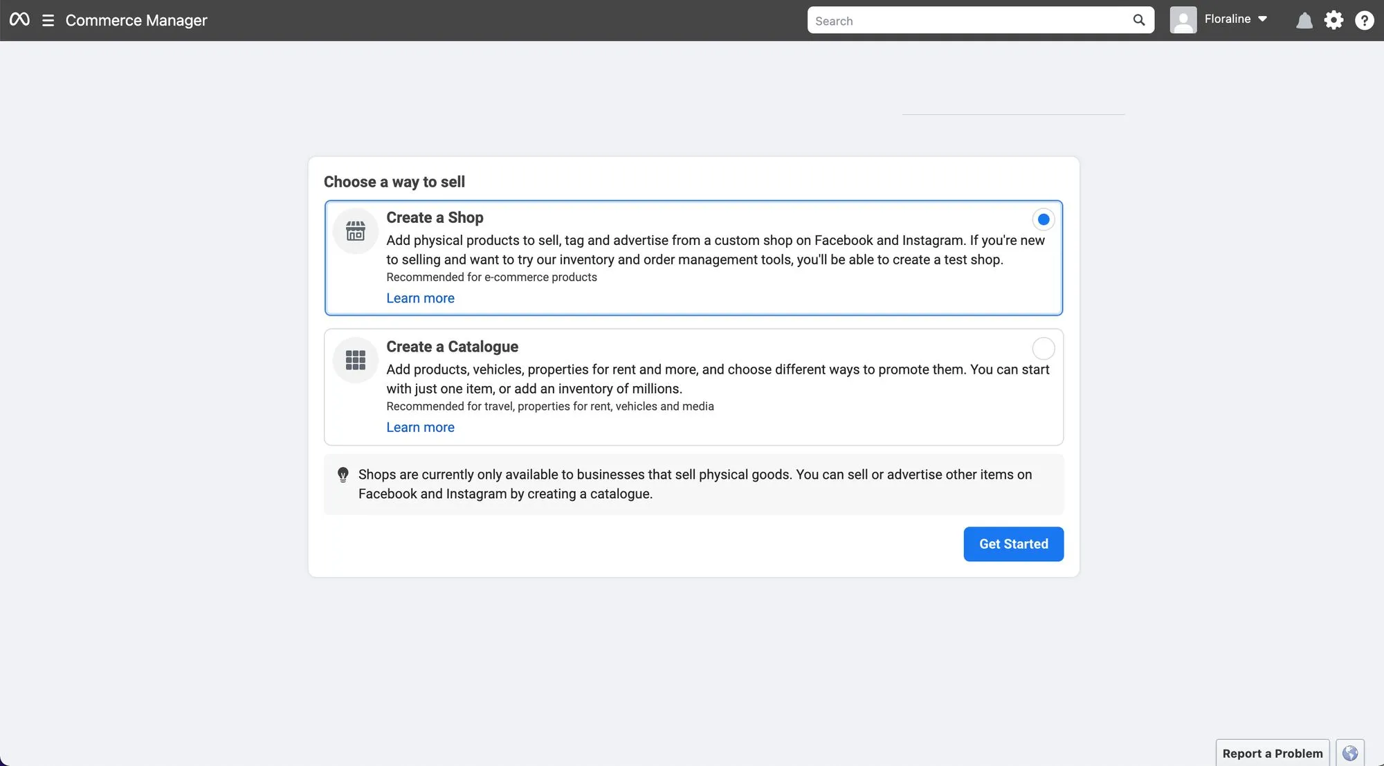This screenshot has height=766, width=1384.
Task: Open the hamburger navigation menu
Action: (48, 20)
